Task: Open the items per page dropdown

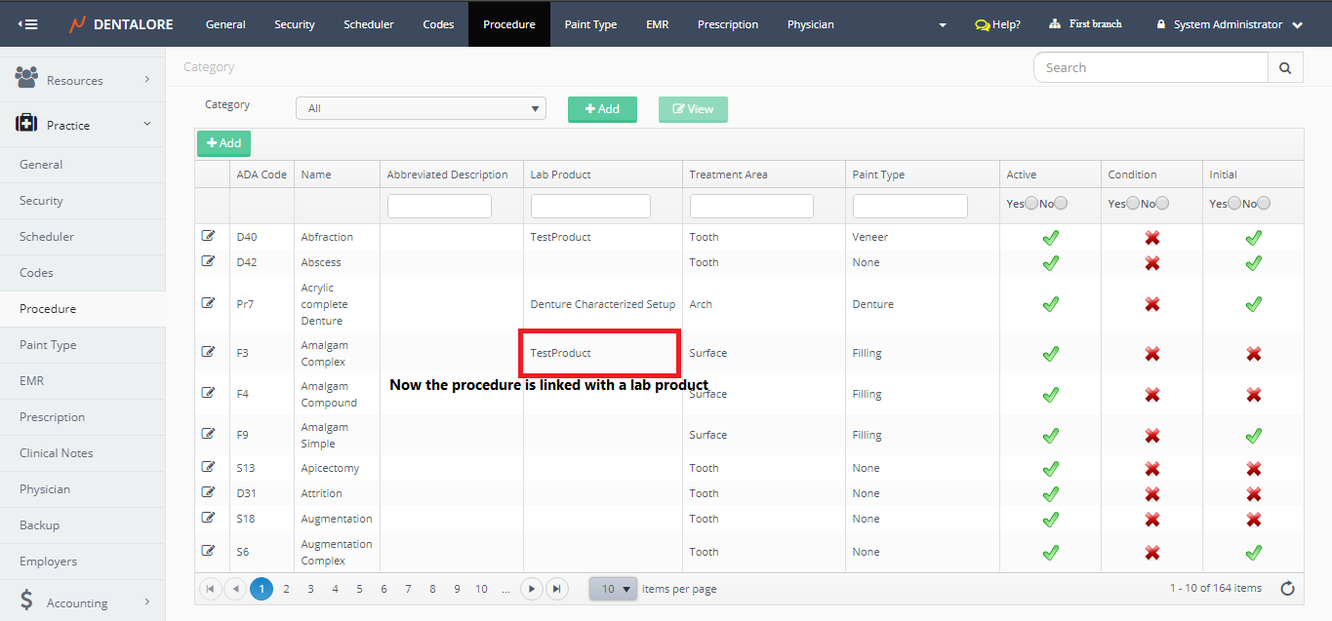Action: pyautogui.click(x=613, y=589)
